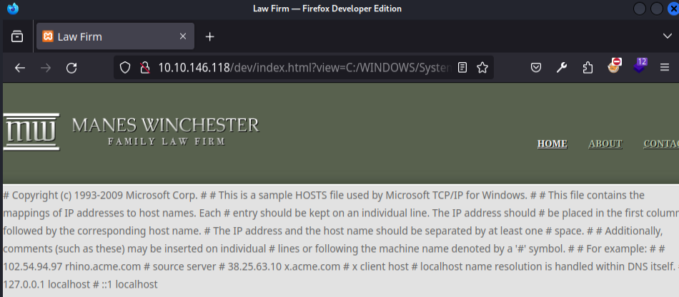This screenshot has width=679, height=297.
Task: Click the MW law firm logo
Action: pos(31,132)
